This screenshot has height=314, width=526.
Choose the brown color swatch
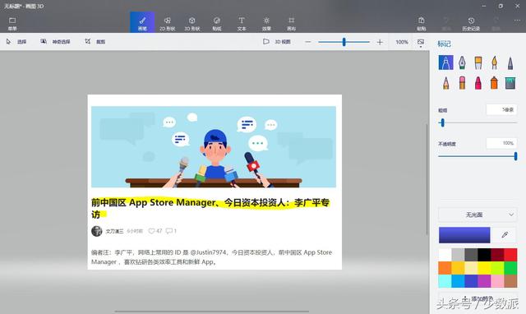510,281
